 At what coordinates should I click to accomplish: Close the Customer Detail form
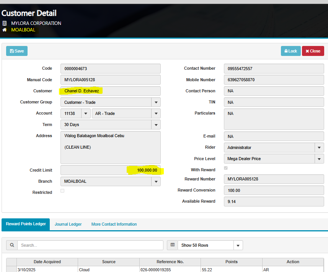point(313,51)
